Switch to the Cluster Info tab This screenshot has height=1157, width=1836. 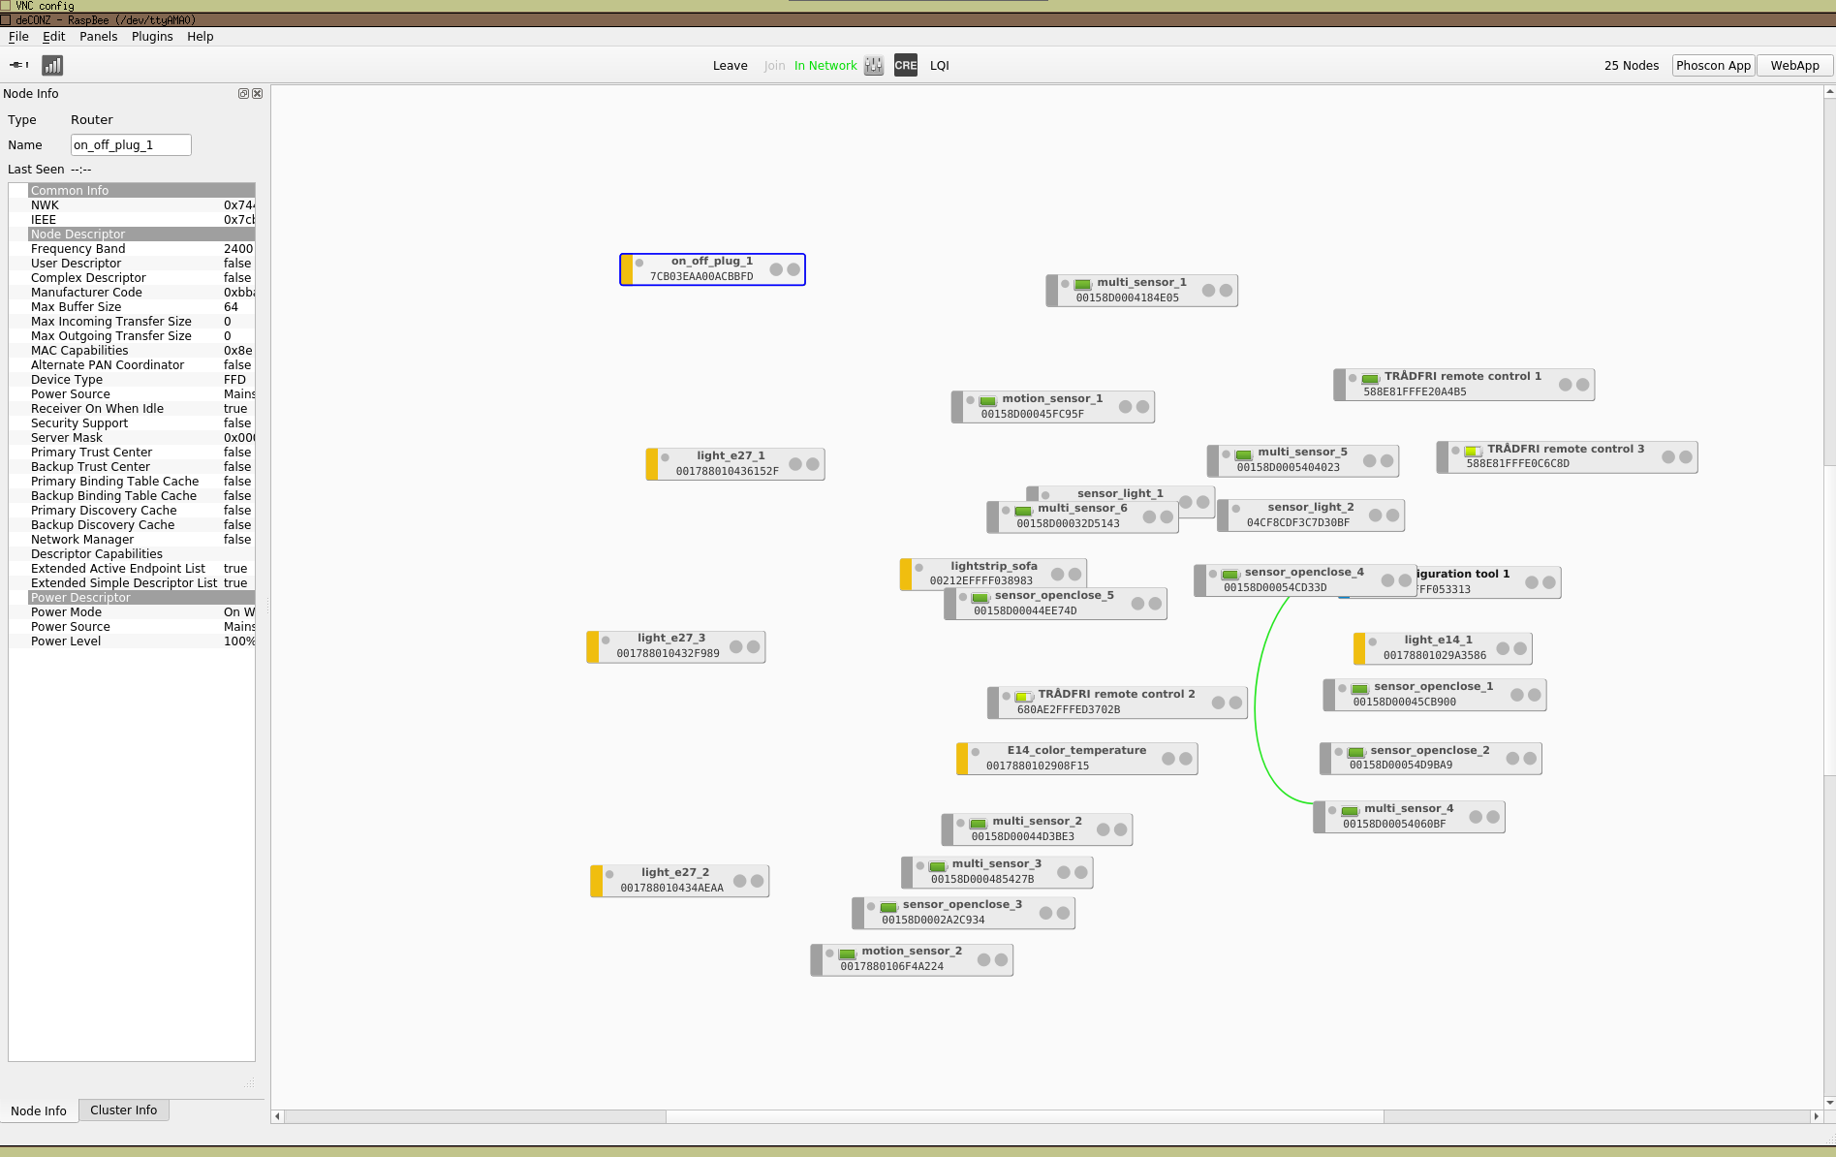pos(124,1110)
